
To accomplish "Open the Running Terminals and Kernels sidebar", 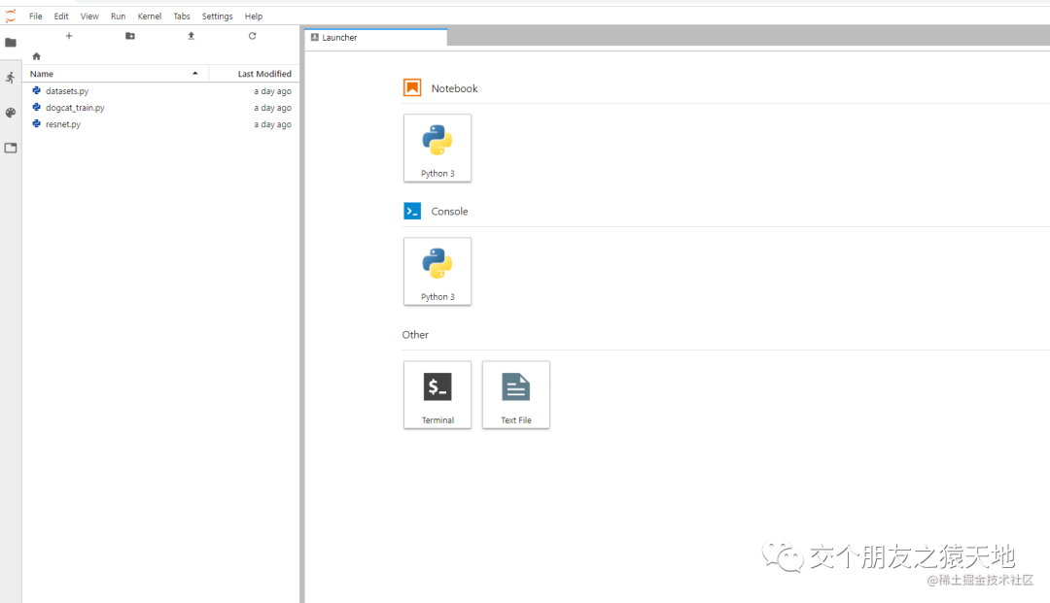I will tap(11, 78).
